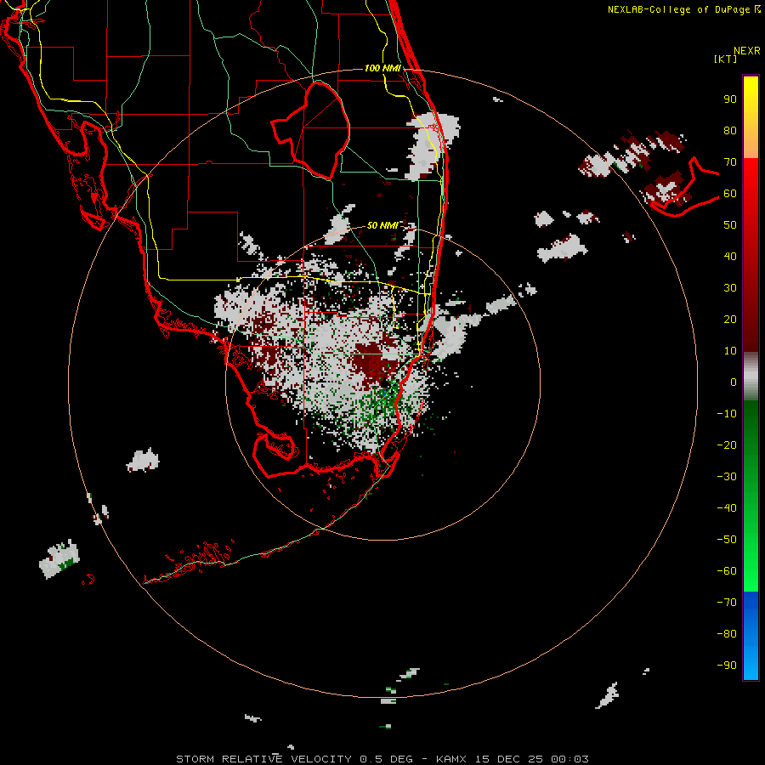The image size is (765, 765).
Task: Click the 30 value on the velocity scale
Action: click(x=730, y=288)
